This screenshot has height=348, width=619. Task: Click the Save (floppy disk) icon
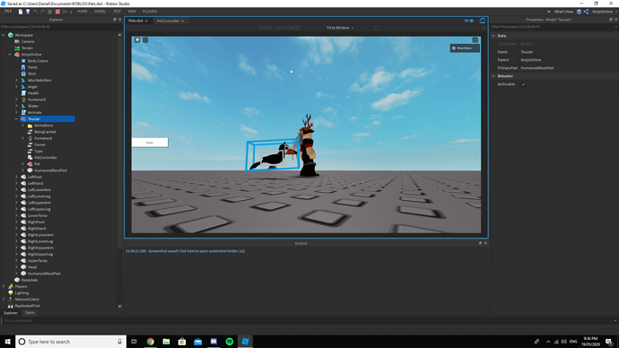[28, 12]
